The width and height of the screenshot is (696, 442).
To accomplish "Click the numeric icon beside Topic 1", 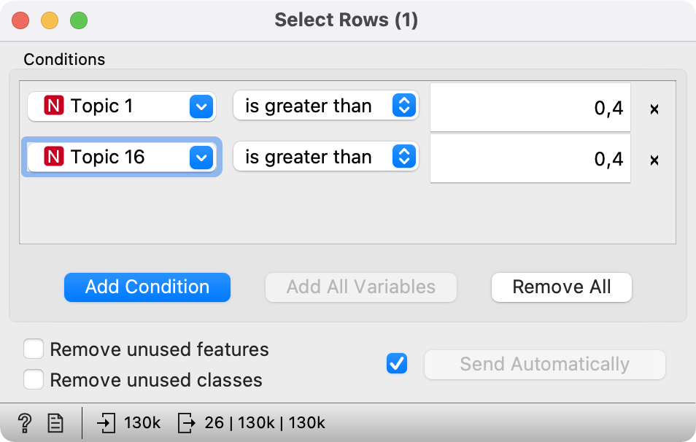I will pos(54,106).
